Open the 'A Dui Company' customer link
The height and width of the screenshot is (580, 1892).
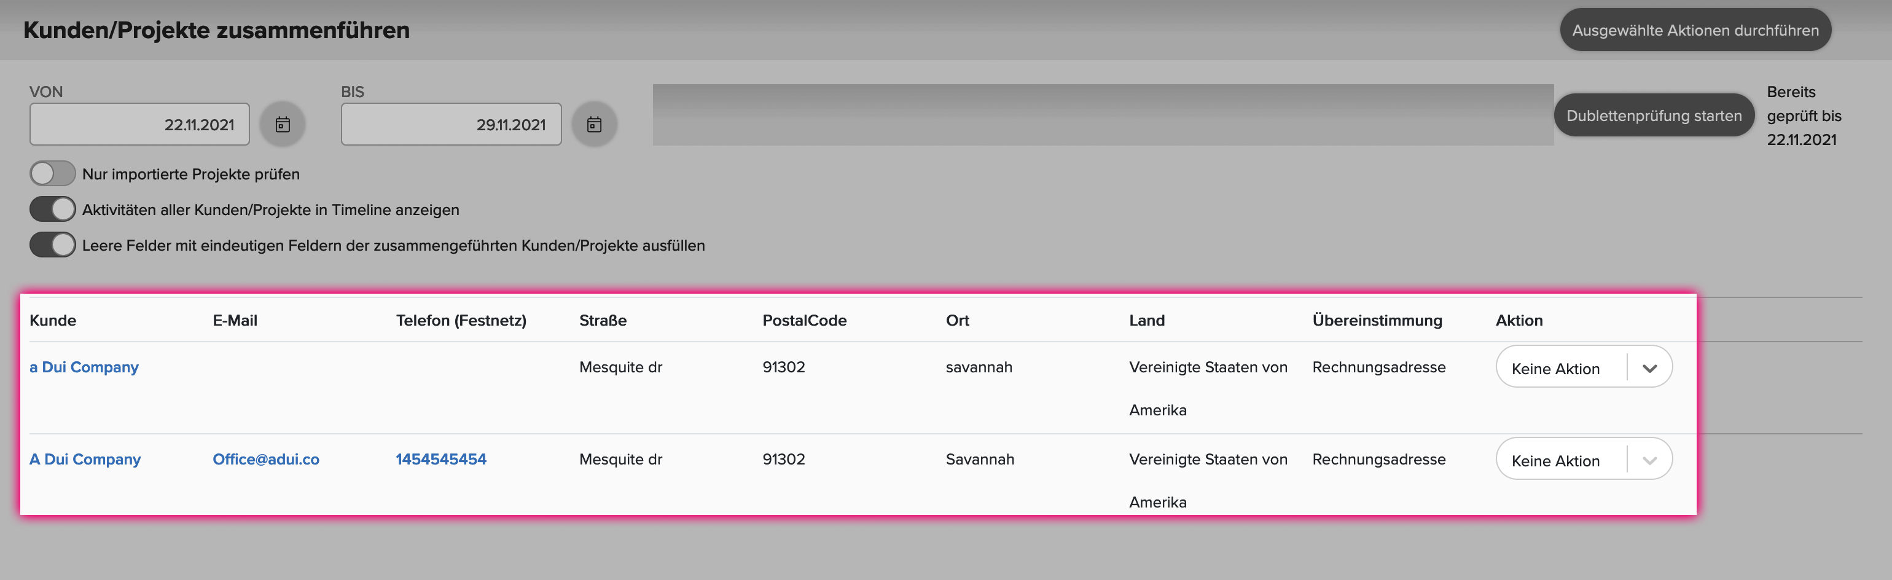(85, 459)
